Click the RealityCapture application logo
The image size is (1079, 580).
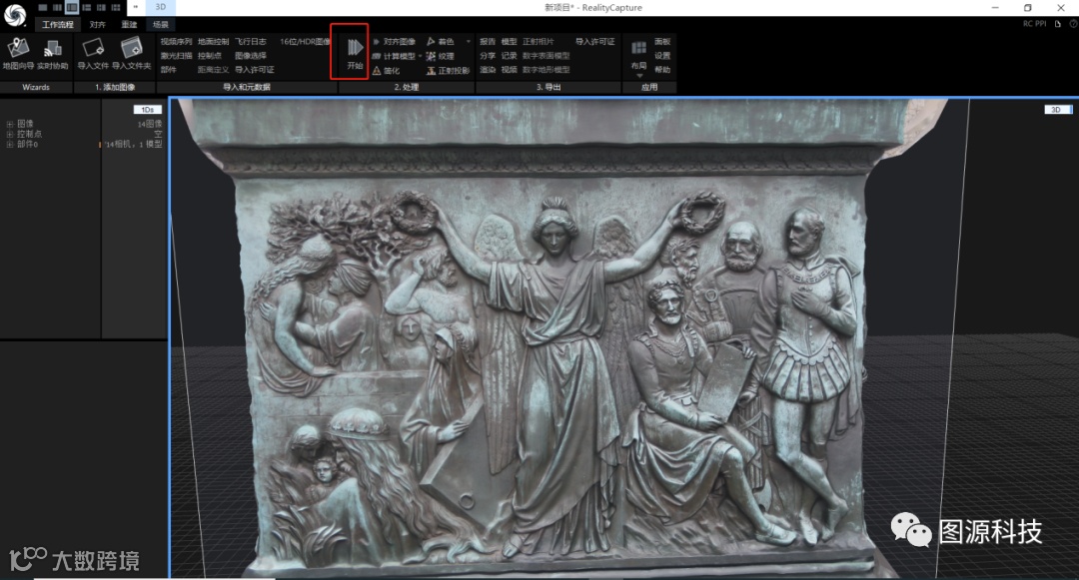click(14, 14)
